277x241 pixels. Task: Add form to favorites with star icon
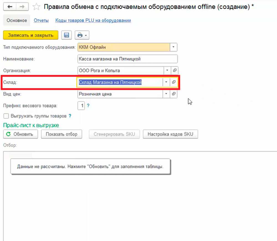(x=37, y=7)
